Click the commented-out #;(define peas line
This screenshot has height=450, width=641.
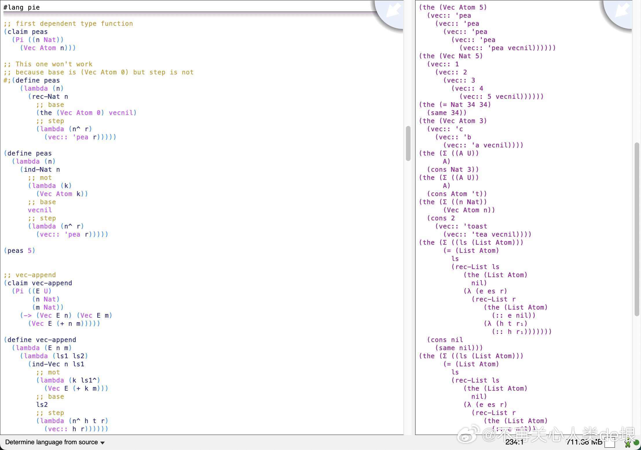tap(32, 80)
